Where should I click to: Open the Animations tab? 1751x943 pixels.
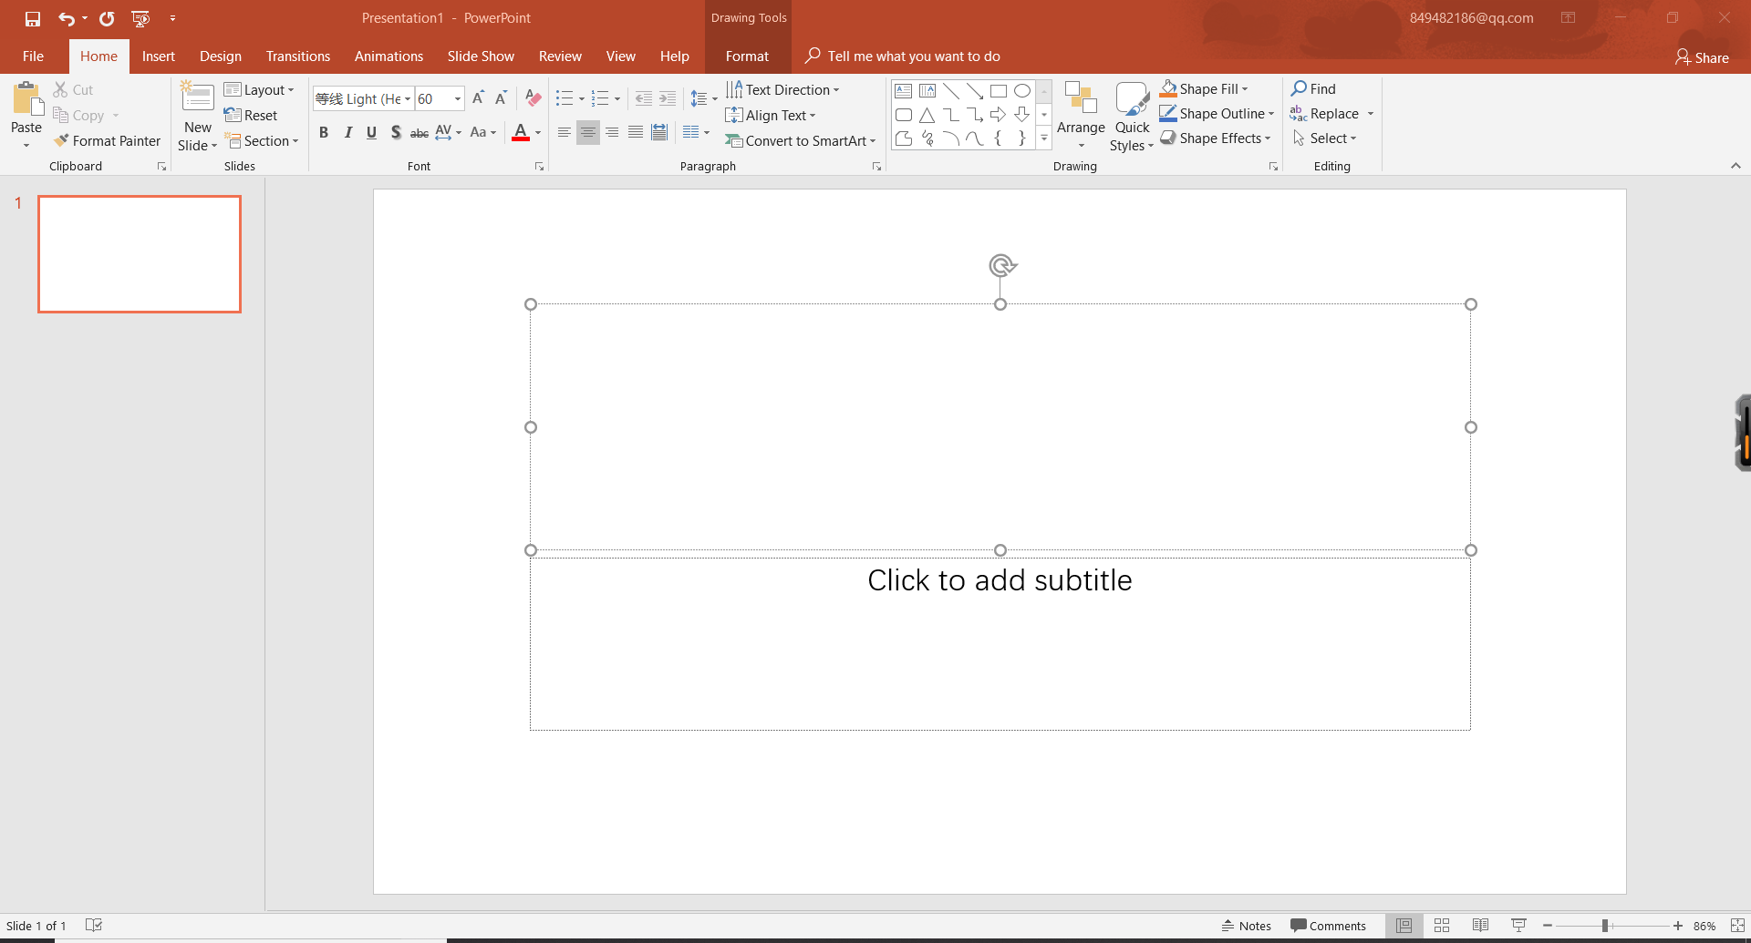pyautogui.click(x=389, y=56)
